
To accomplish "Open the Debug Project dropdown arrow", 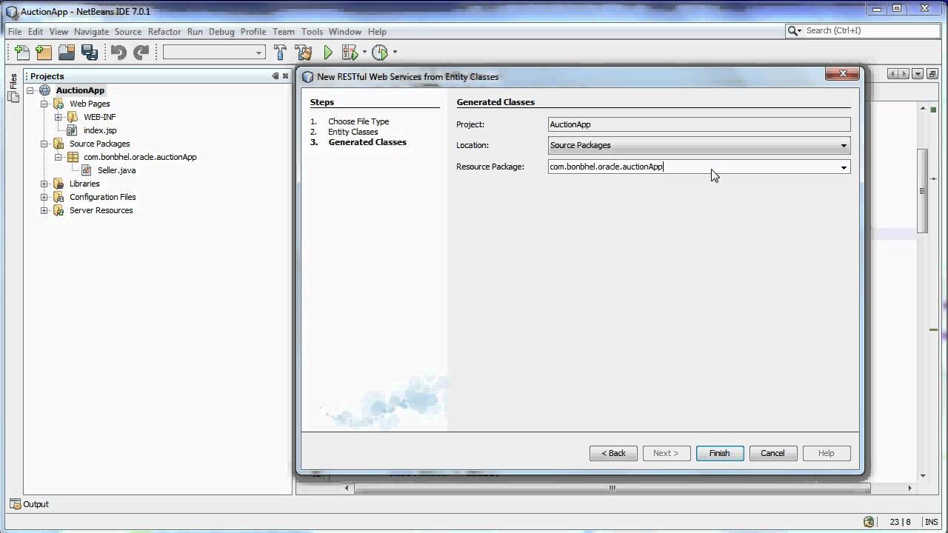I will (x=364, y=52).
